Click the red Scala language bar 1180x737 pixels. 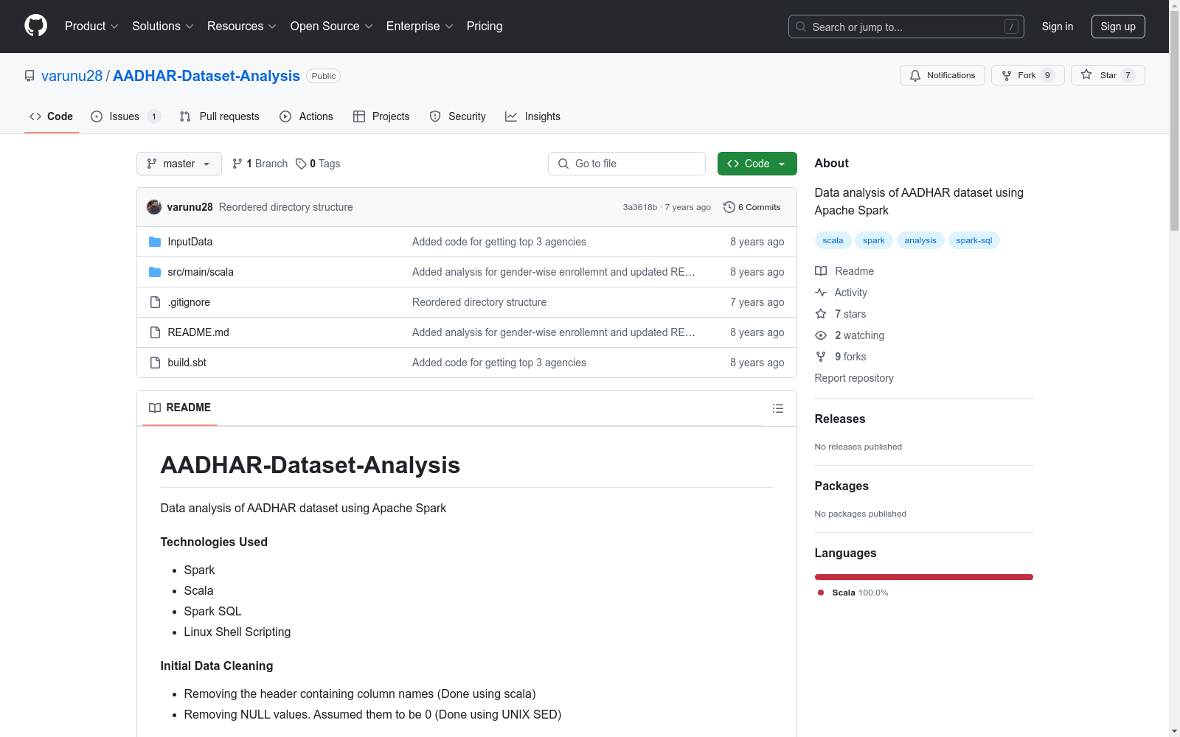pos(924,577)
